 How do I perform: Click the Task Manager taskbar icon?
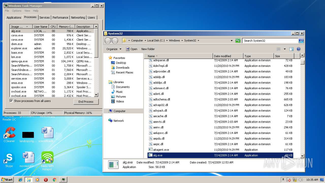tap(63, 180)
